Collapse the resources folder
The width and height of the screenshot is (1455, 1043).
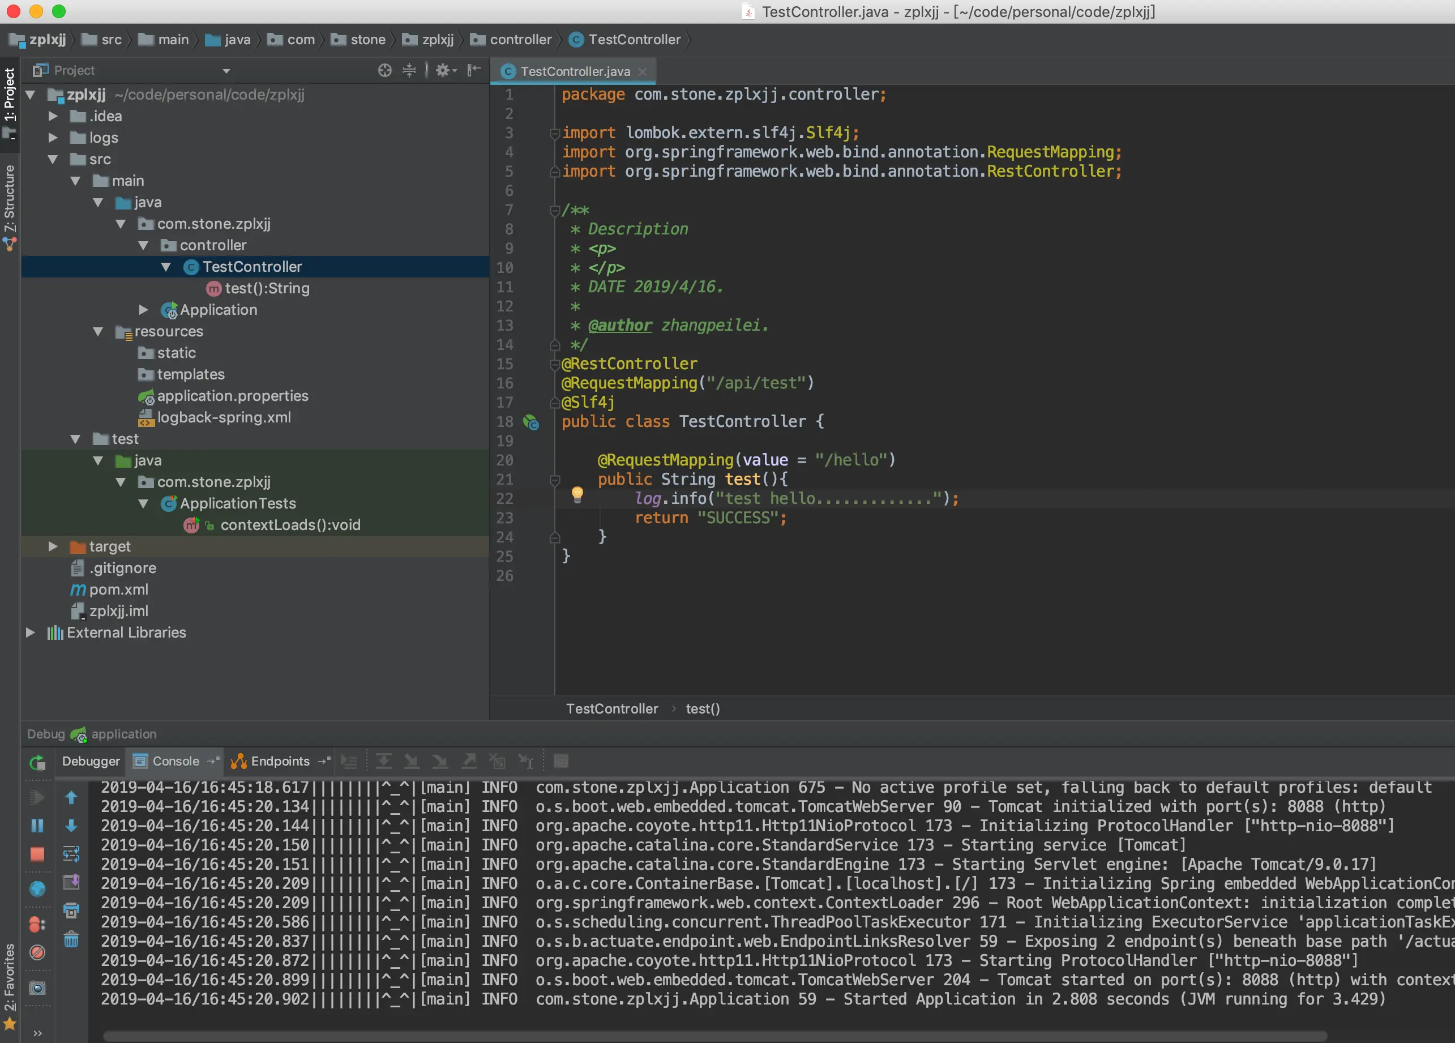point(98,332)
